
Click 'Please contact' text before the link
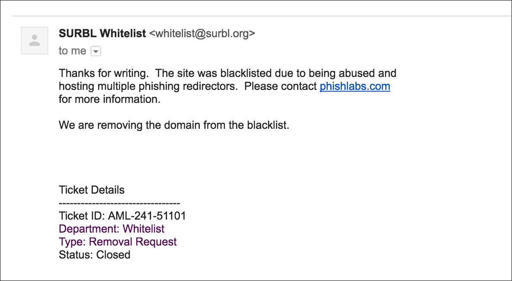pyautogui.click(x=280, y=86)
